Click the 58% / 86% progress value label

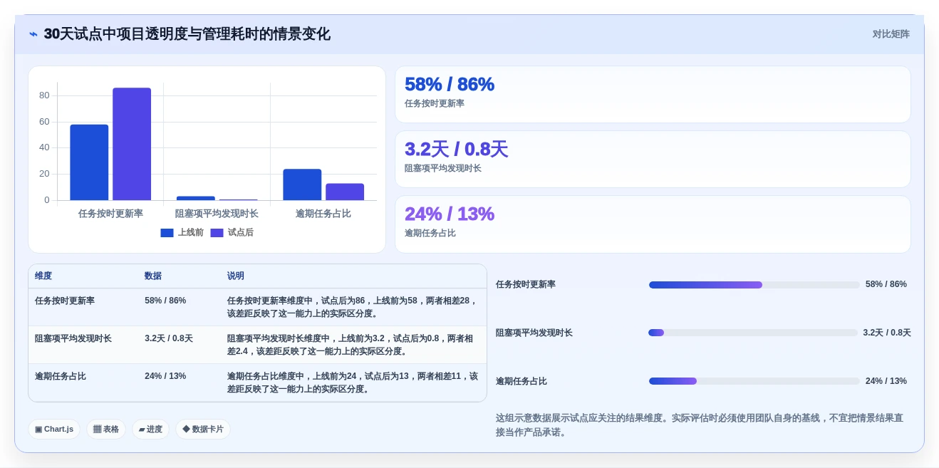coord(886,284)
